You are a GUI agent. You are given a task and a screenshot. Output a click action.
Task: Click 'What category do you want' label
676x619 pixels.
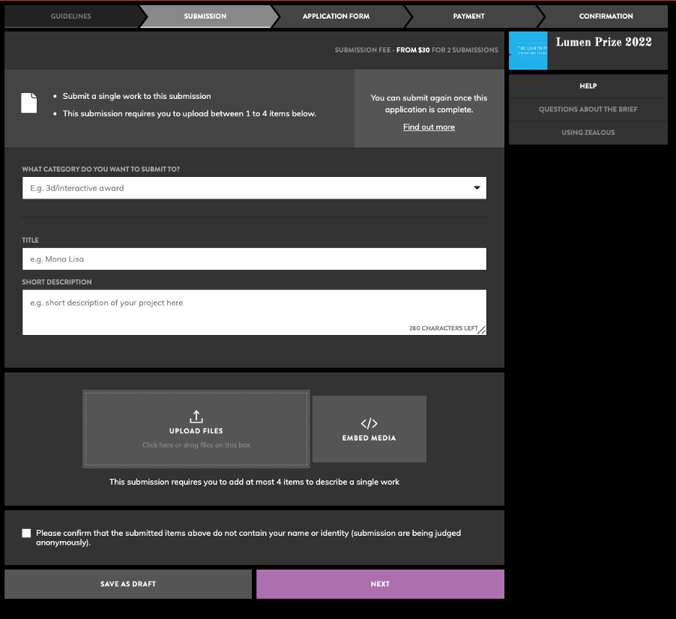(101, 169)
